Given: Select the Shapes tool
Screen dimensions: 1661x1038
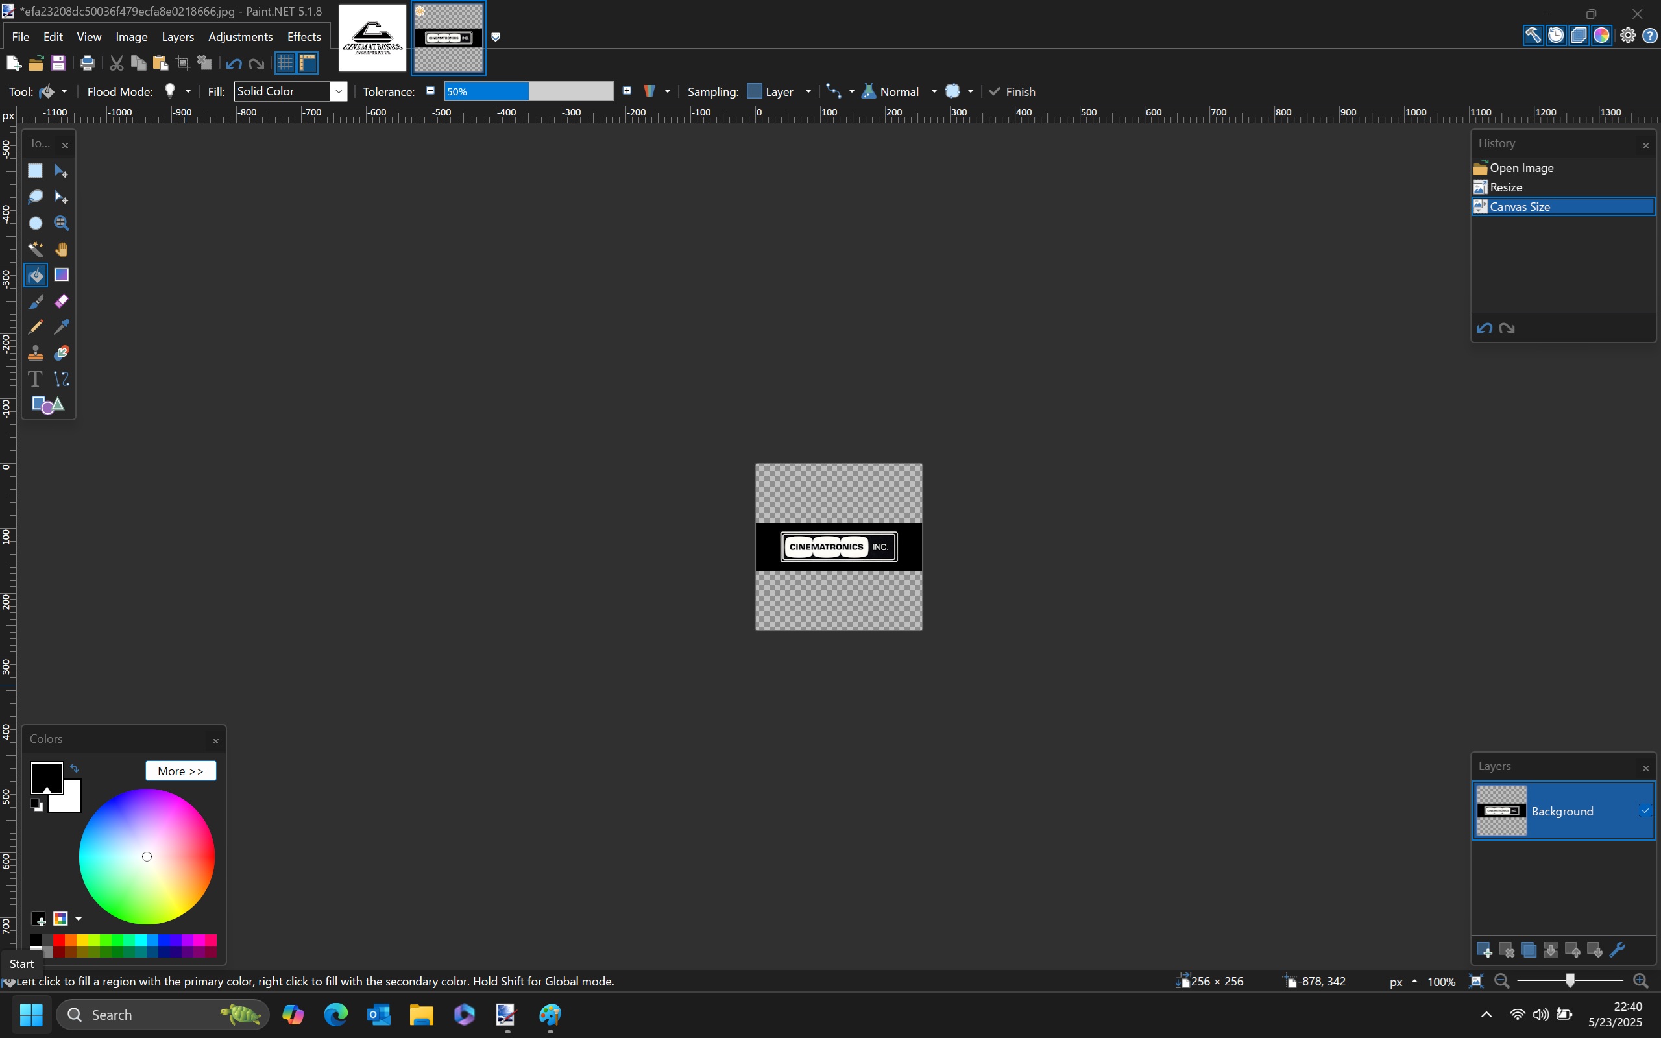Looking at the screenshot, I should (x=47, y=405).
